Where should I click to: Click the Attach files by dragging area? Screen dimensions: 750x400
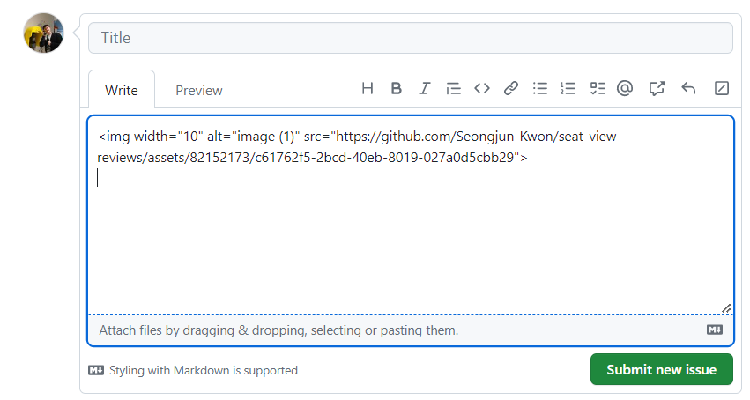(411, 330)
